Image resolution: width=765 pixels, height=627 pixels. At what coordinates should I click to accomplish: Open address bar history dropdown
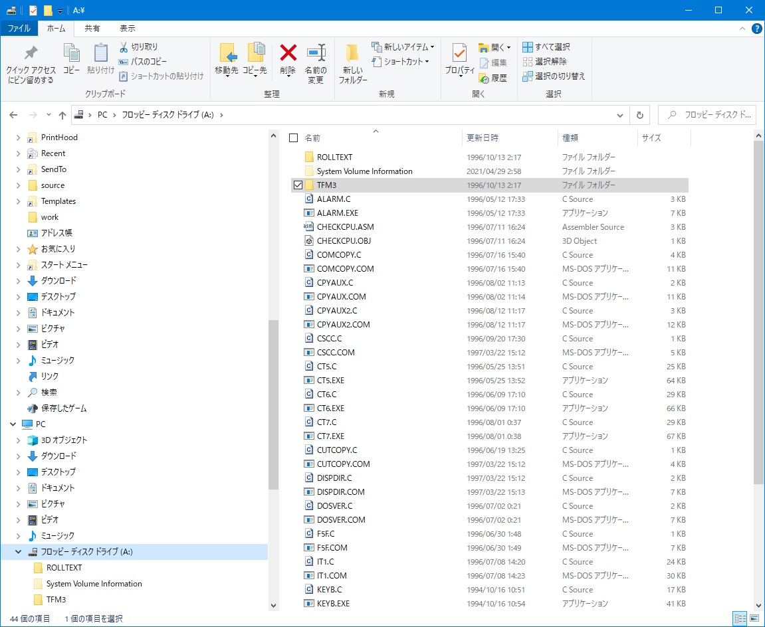[x=619, y=115]
